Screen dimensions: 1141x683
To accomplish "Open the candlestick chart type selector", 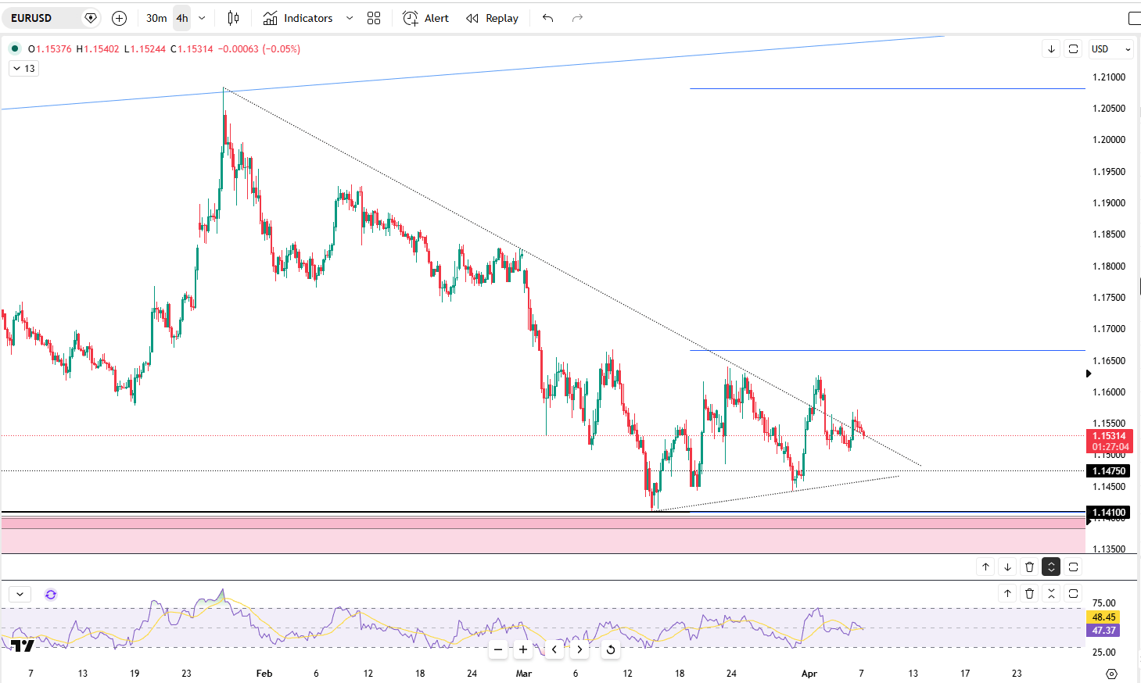I will pos(233,18).
